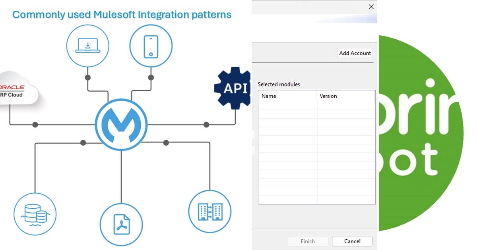Viewport: 477px width, 250px height.
Task: Click the Commonly used Mulesoft Integration patterns title
Action: point(122,14)
